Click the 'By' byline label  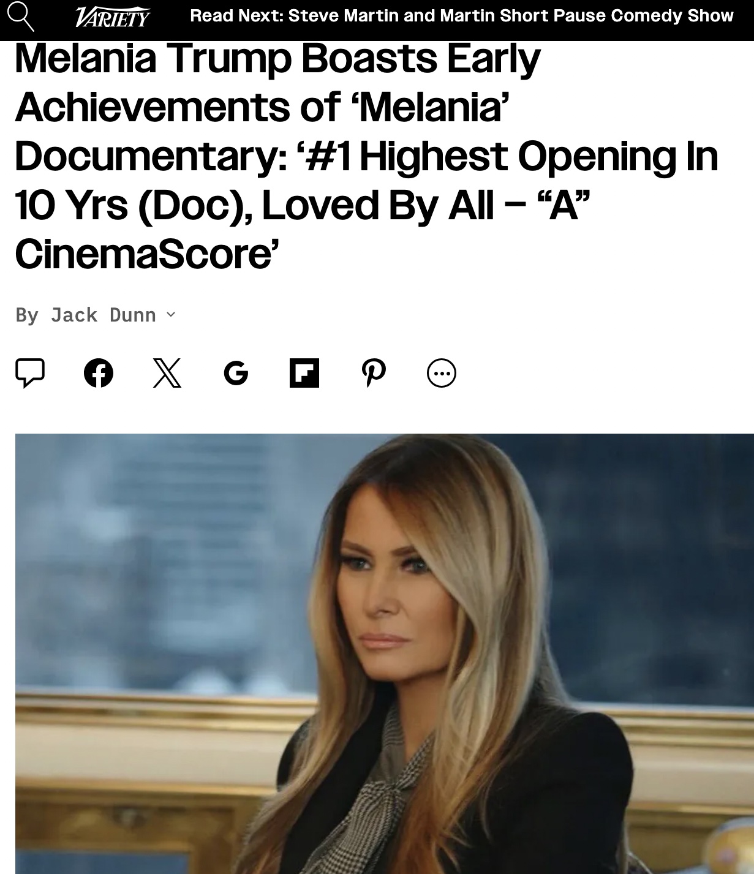click(27, 315)
